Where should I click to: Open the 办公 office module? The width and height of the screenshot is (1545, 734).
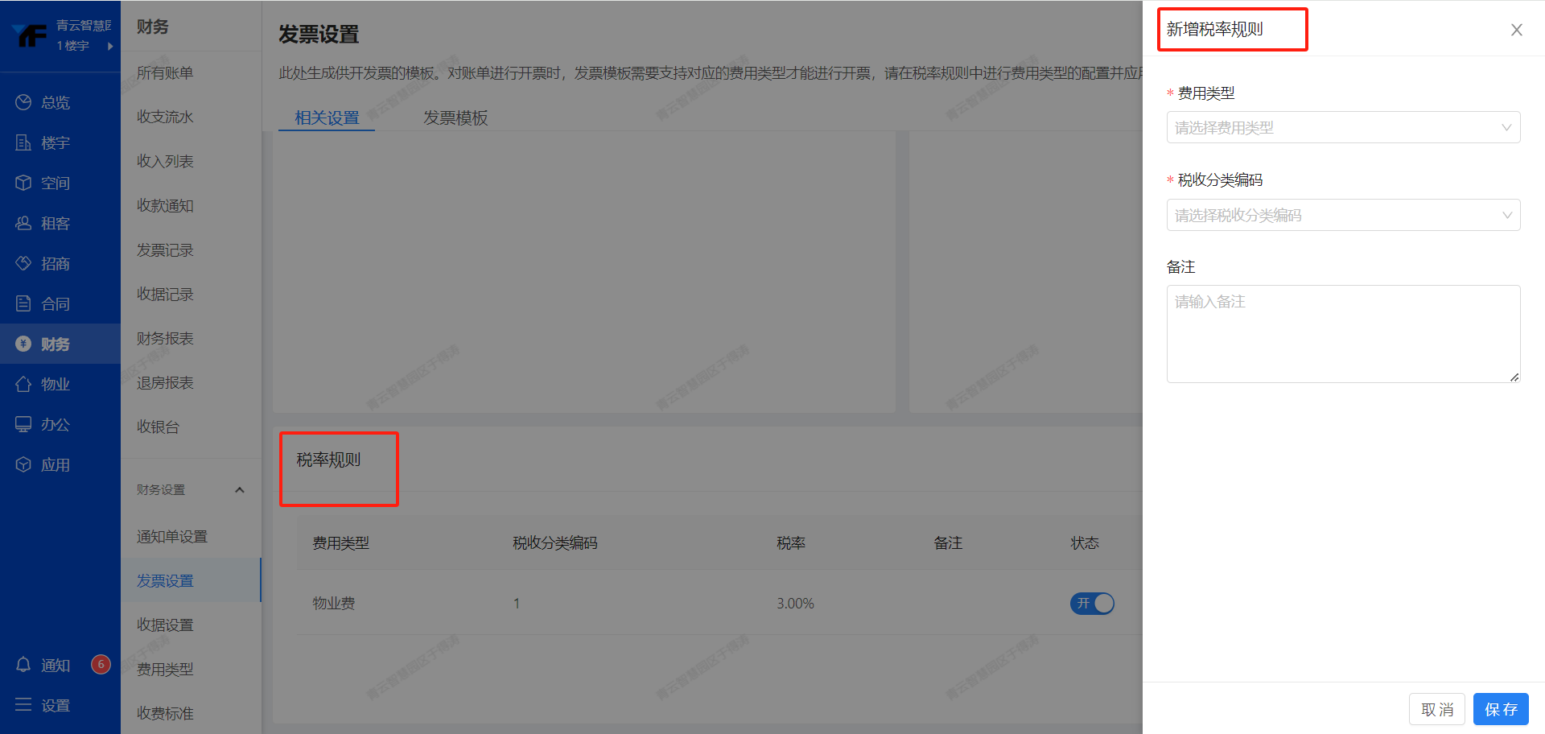48,424
